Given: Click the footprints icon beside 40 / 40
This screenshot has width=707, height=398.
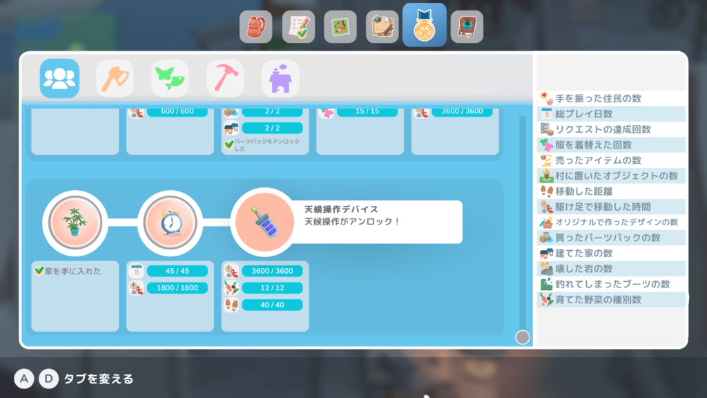Looking at the screenshot, I should pyautogui.click(x=232, y=305).
